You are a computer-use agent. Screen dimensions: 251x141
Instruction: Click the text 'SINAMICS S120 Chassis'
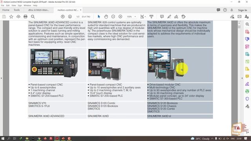click(x=162, y=106)
